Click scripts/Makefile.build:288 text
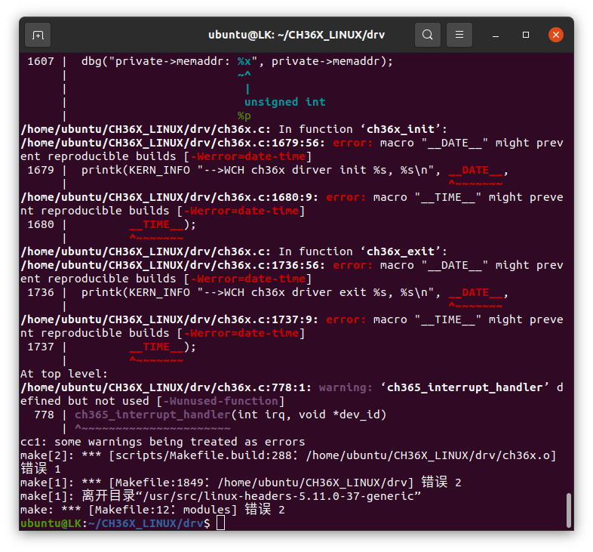Viewport: 593px width, 552px height. [203, 455]
